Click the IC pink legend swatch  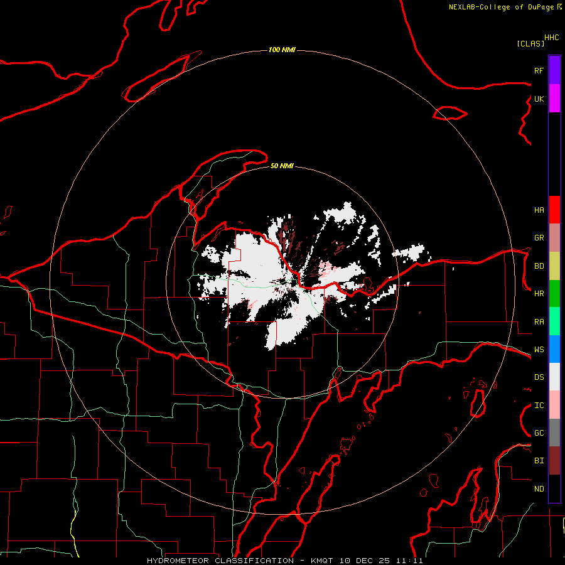554,405
